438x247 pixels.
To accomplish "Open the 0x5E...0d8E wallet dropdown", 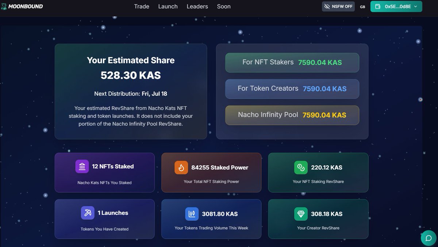I will (x=396, y=7).
